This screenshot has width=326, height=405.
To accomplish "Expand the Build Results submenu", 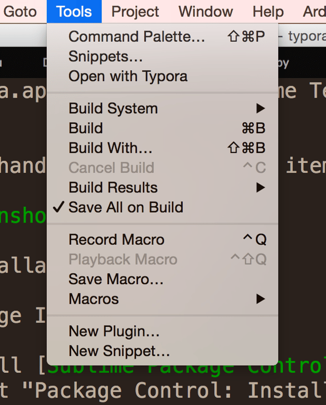I will 113,188.
